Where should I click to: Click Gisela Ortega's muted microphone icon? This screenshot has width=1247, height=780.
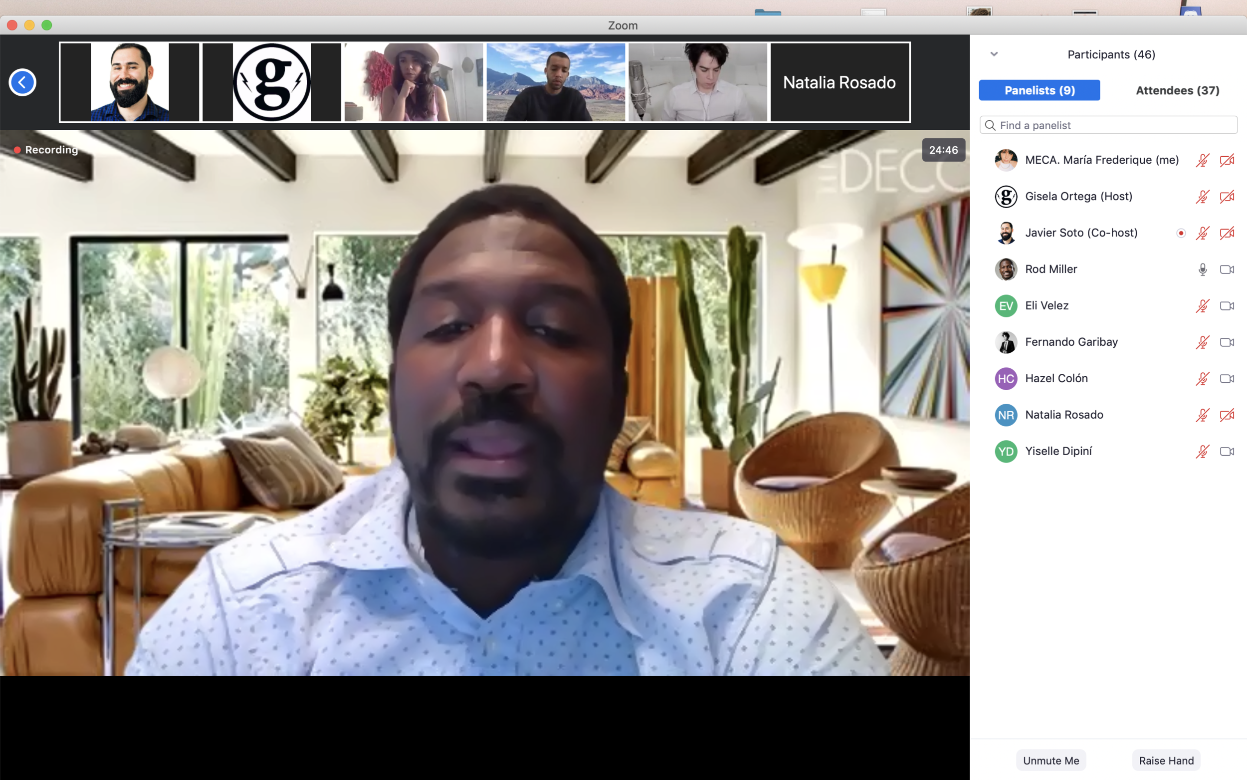[1202, 197]
